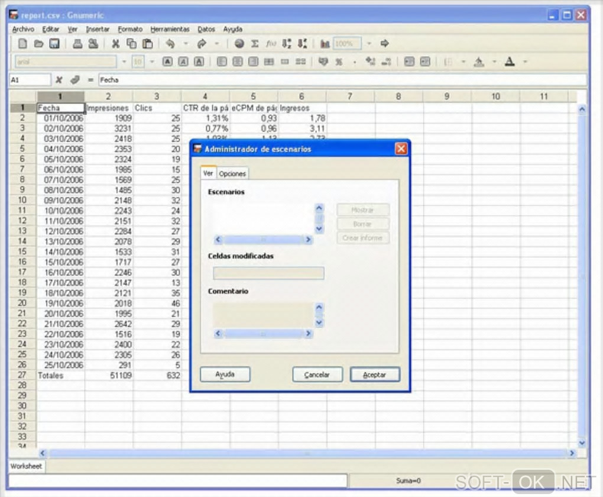Print the spreadsheet with printer icon
603x497 pixels.
pyautogui.click(x=77, y=44)
